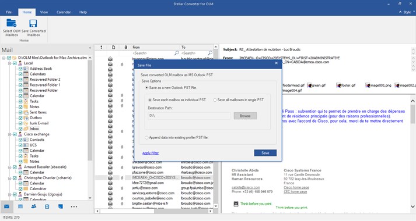
Task: Collapse the Cisco exchange tree node
Action: 9,134
